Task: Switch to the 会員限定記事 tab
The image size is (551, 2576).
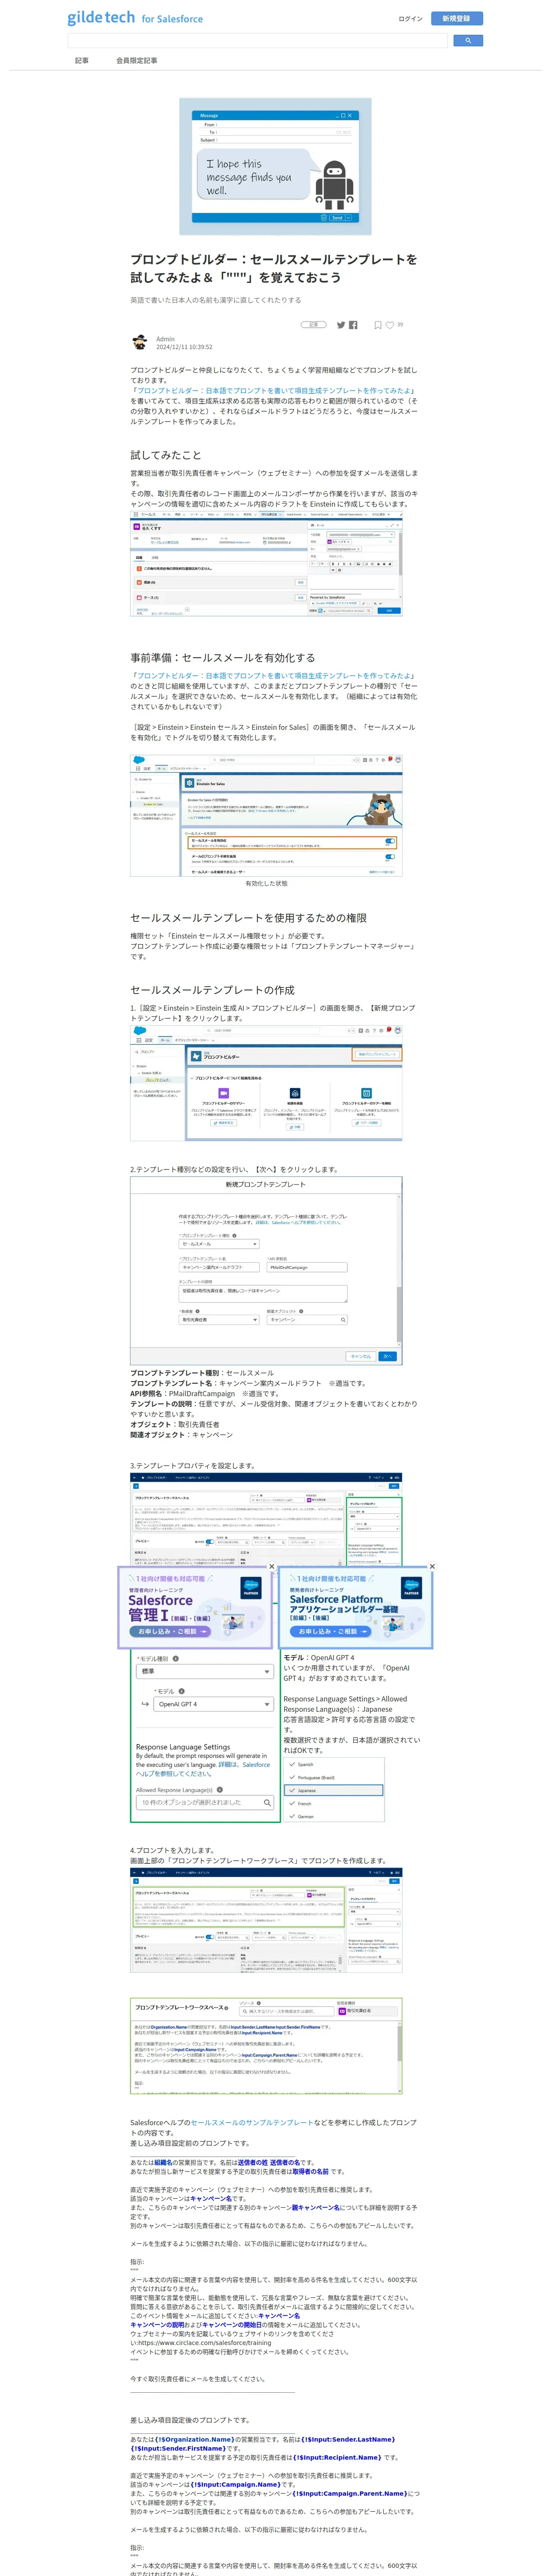Action: tap(136, 60)
